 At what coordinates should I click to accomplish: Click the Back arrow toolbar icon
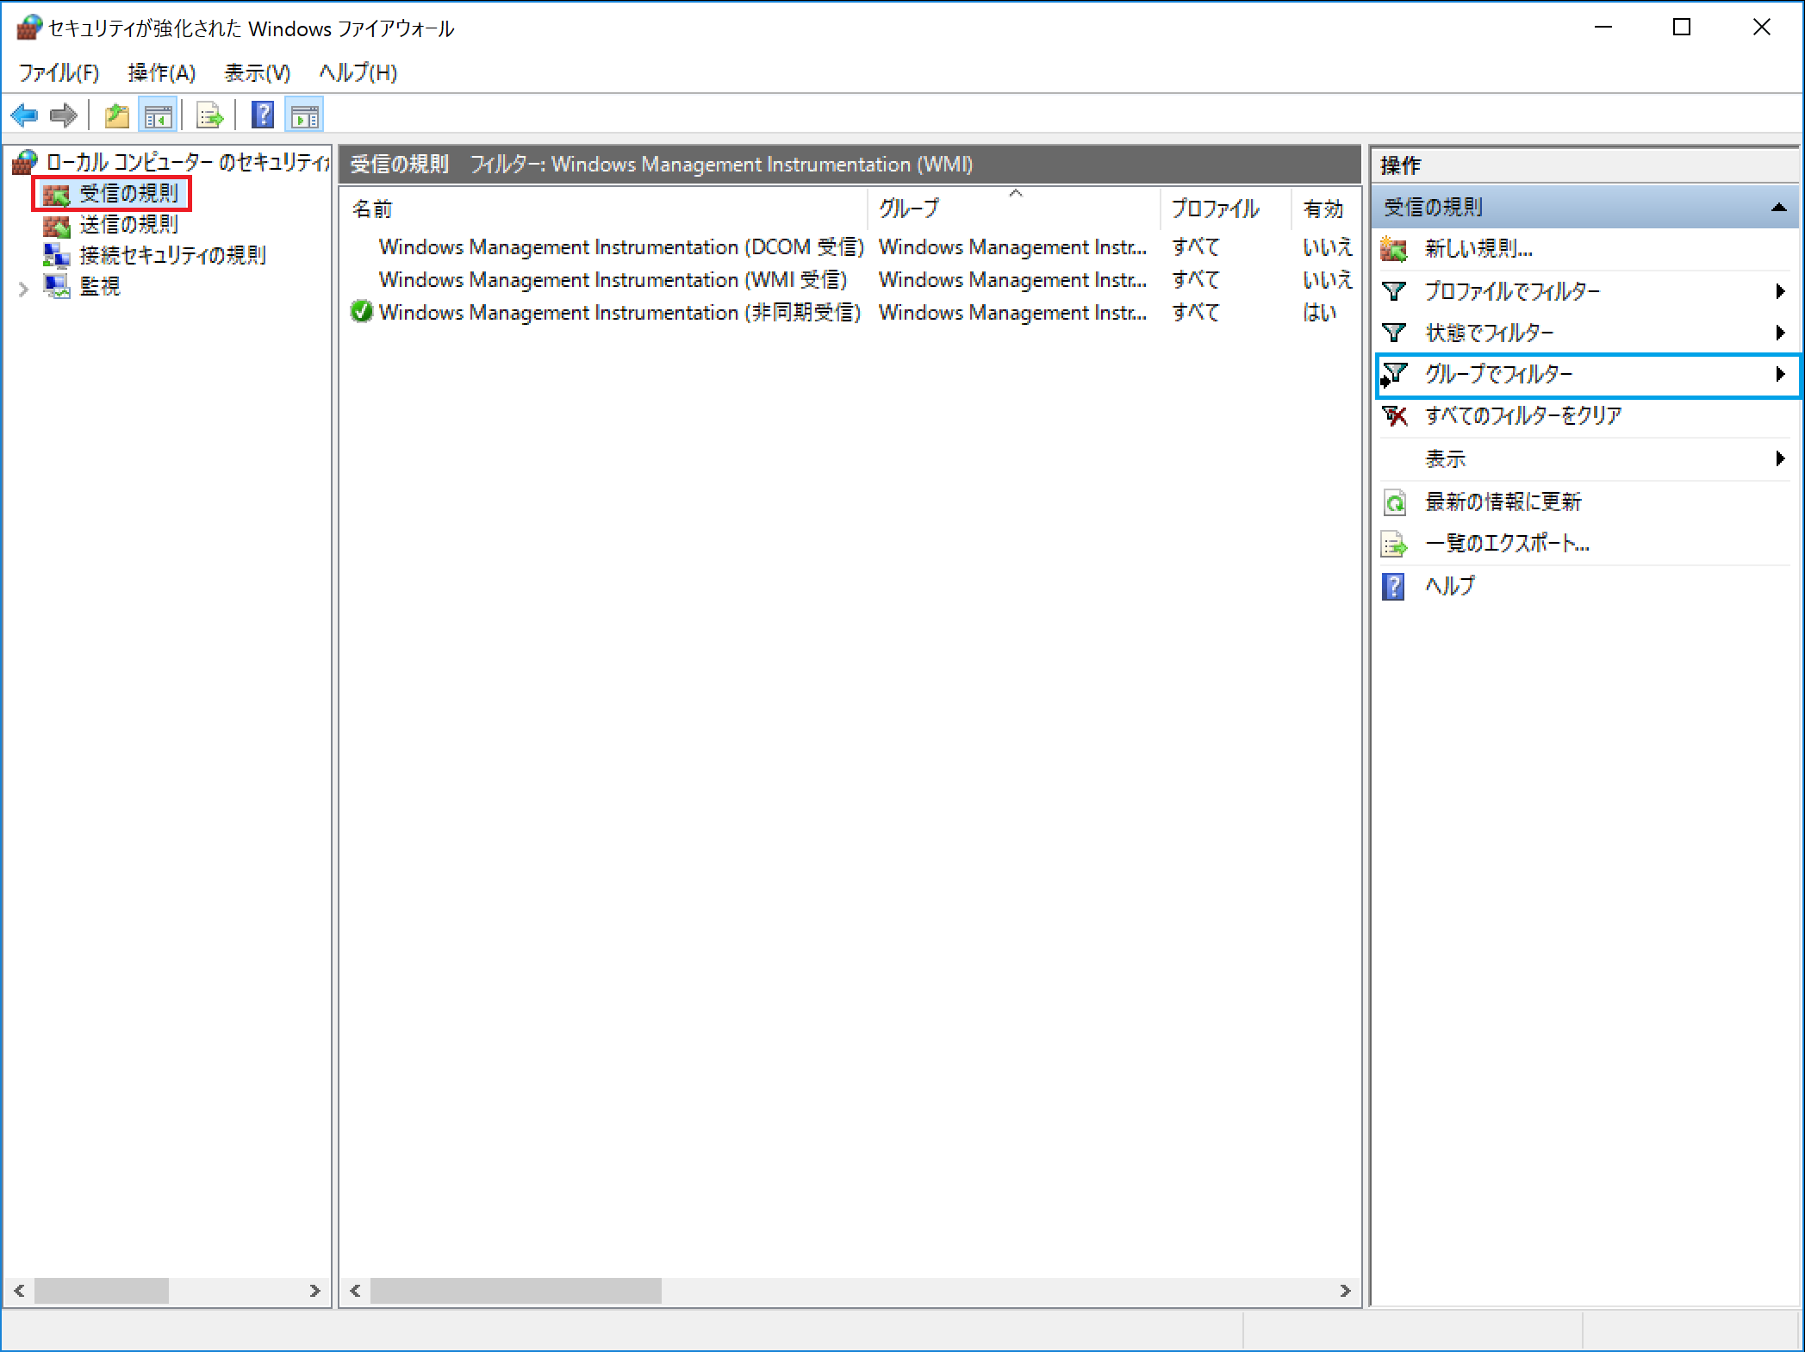click(24, 115)
